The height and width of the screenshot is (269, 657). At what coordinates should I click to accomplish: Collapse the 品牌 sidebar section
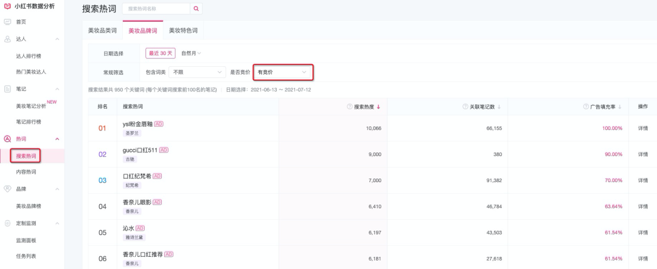pos(57,189)
